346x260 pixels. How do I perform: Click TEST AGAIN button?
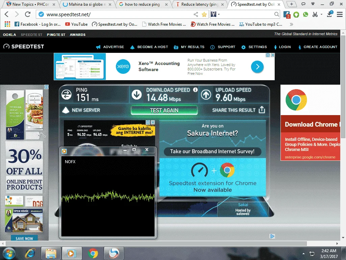pos(164,110)
